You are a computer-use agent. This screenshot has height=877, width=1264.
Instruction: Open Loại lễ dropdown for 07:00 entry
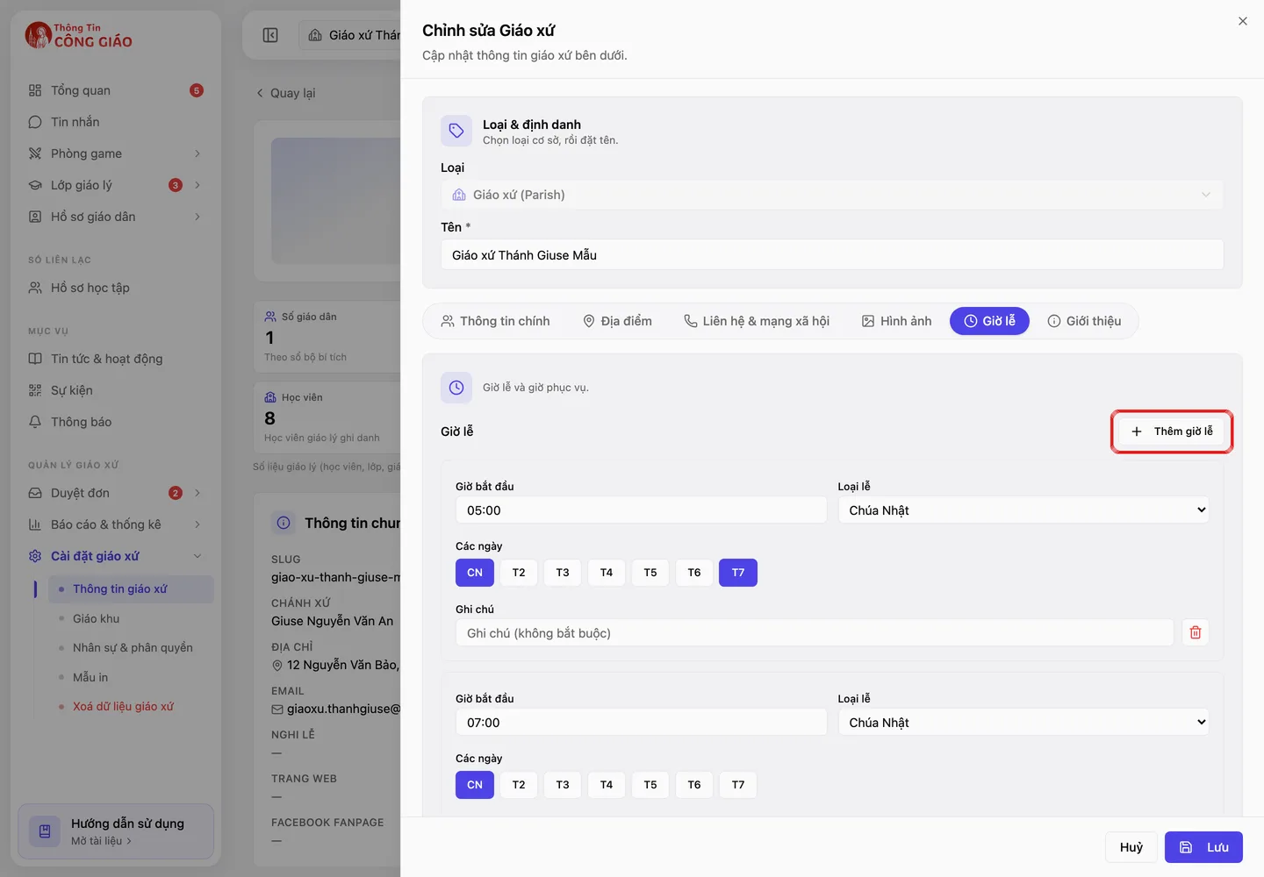click(1023, 723)
